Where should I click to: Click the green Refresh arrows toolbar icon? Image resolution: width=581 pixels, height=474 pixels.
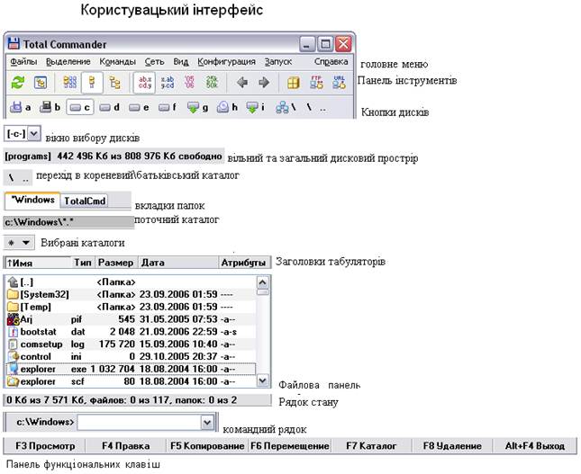(18, 82)
